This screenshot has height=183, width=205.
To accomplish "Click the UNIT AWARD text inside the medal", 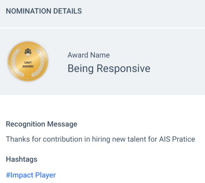I will point(28,64).
